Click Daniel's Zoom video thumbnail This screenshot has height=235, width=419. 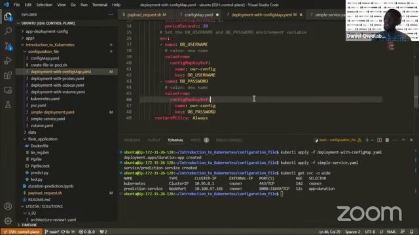coord(382,20)
